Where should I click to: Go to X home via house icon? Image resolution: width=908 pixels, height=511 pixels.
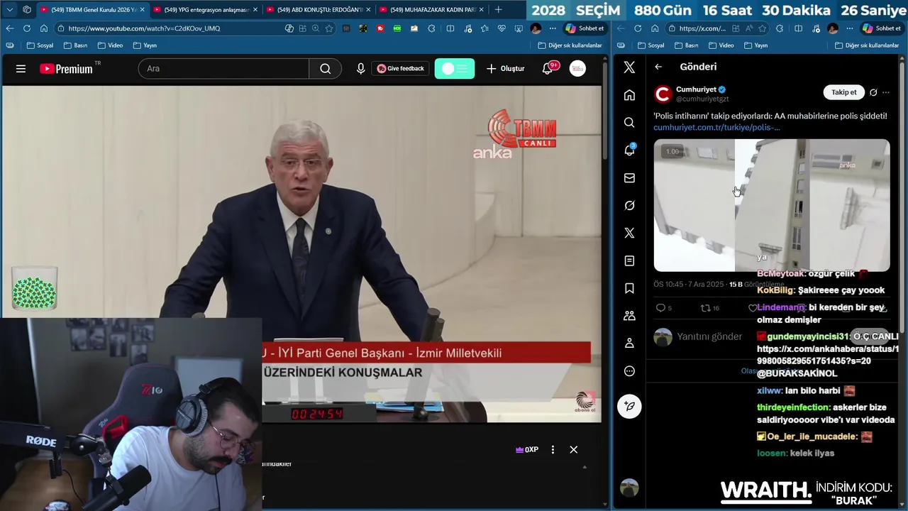[629, 95]
